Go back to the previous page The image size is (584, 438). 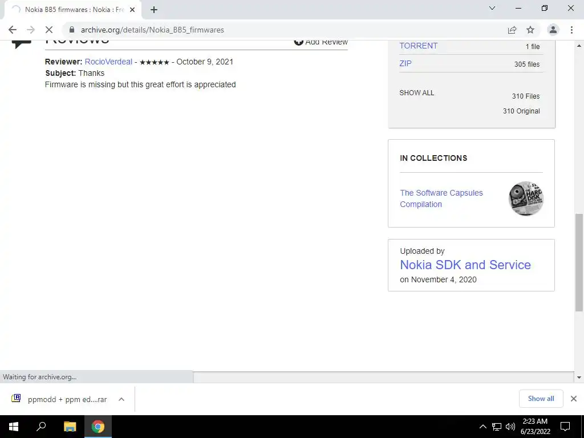13,30
